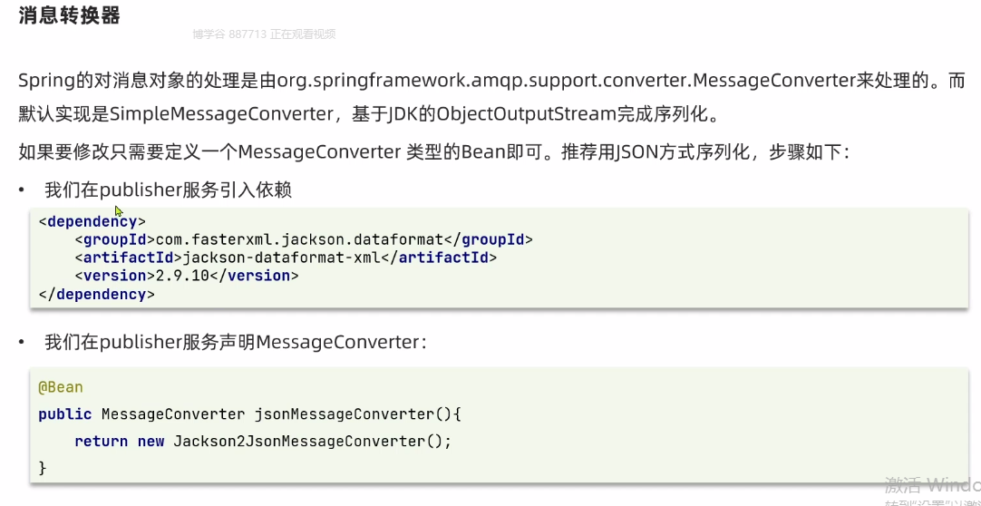Click the 激活 Windows watermark
Screen dimensions: 981x506
(x=932, y=485)
